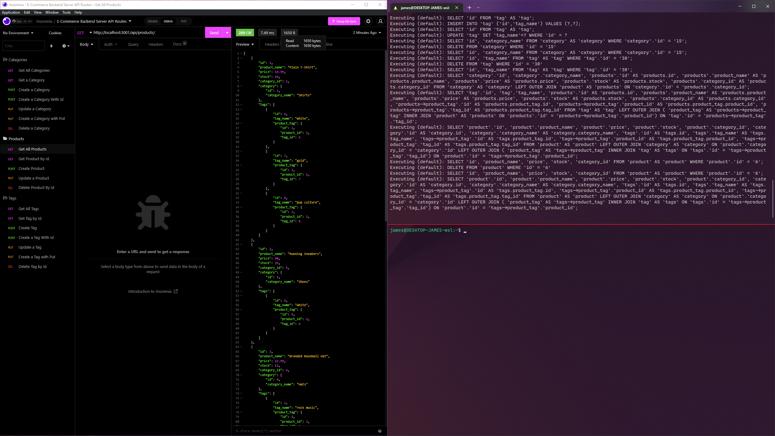Open settings via the gear icon

pyautogui.click(x=368, y=21)
